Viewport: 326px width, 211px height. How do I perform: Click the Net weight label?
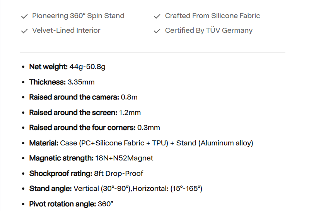point(48,67)
